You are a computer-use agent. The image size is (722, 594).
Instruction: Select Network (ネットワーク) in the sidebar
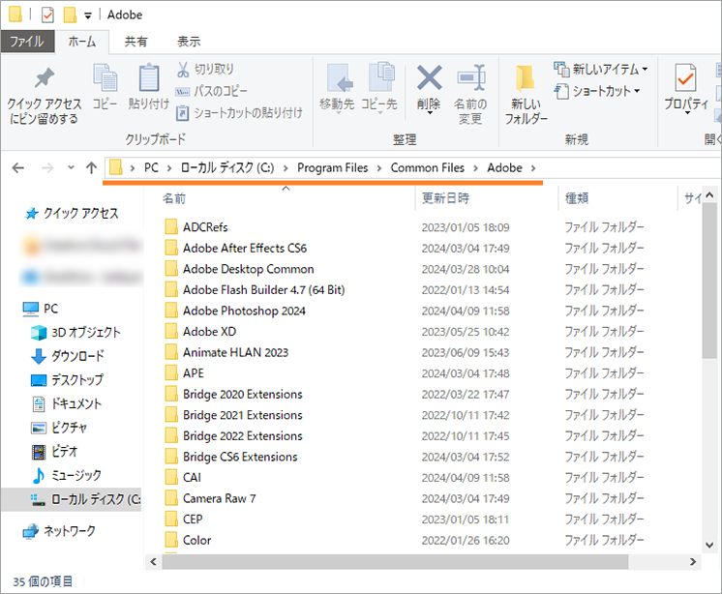point(59,531)
